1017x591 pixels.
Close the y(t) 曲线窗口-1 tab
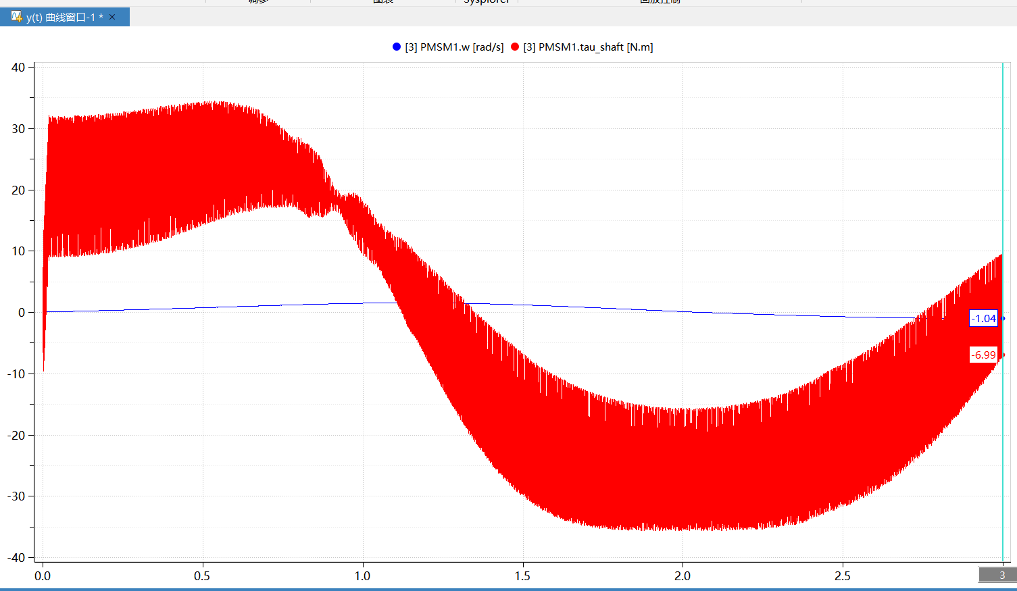tap(112, 17)
